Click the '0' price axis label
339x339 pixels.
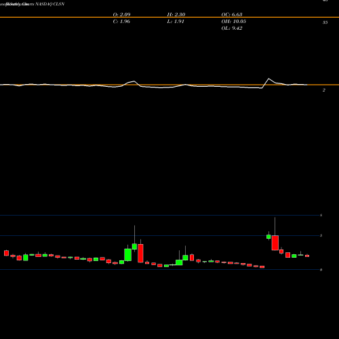[x=321, y=270]
